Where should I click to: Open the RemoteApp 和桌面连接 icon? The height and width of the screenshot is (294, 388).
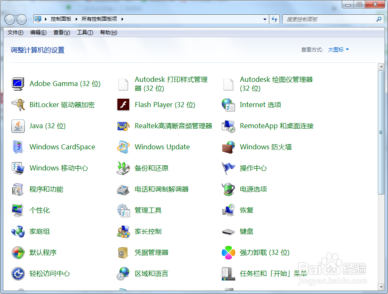[229, 126]
